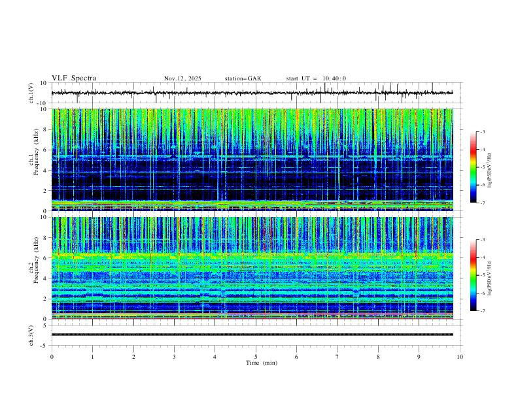Image resolution: width=518 pixels, height=400 pixels.
Task: Click the ch.2 'Frequency (kHz)' axis label
Action: 37,259
